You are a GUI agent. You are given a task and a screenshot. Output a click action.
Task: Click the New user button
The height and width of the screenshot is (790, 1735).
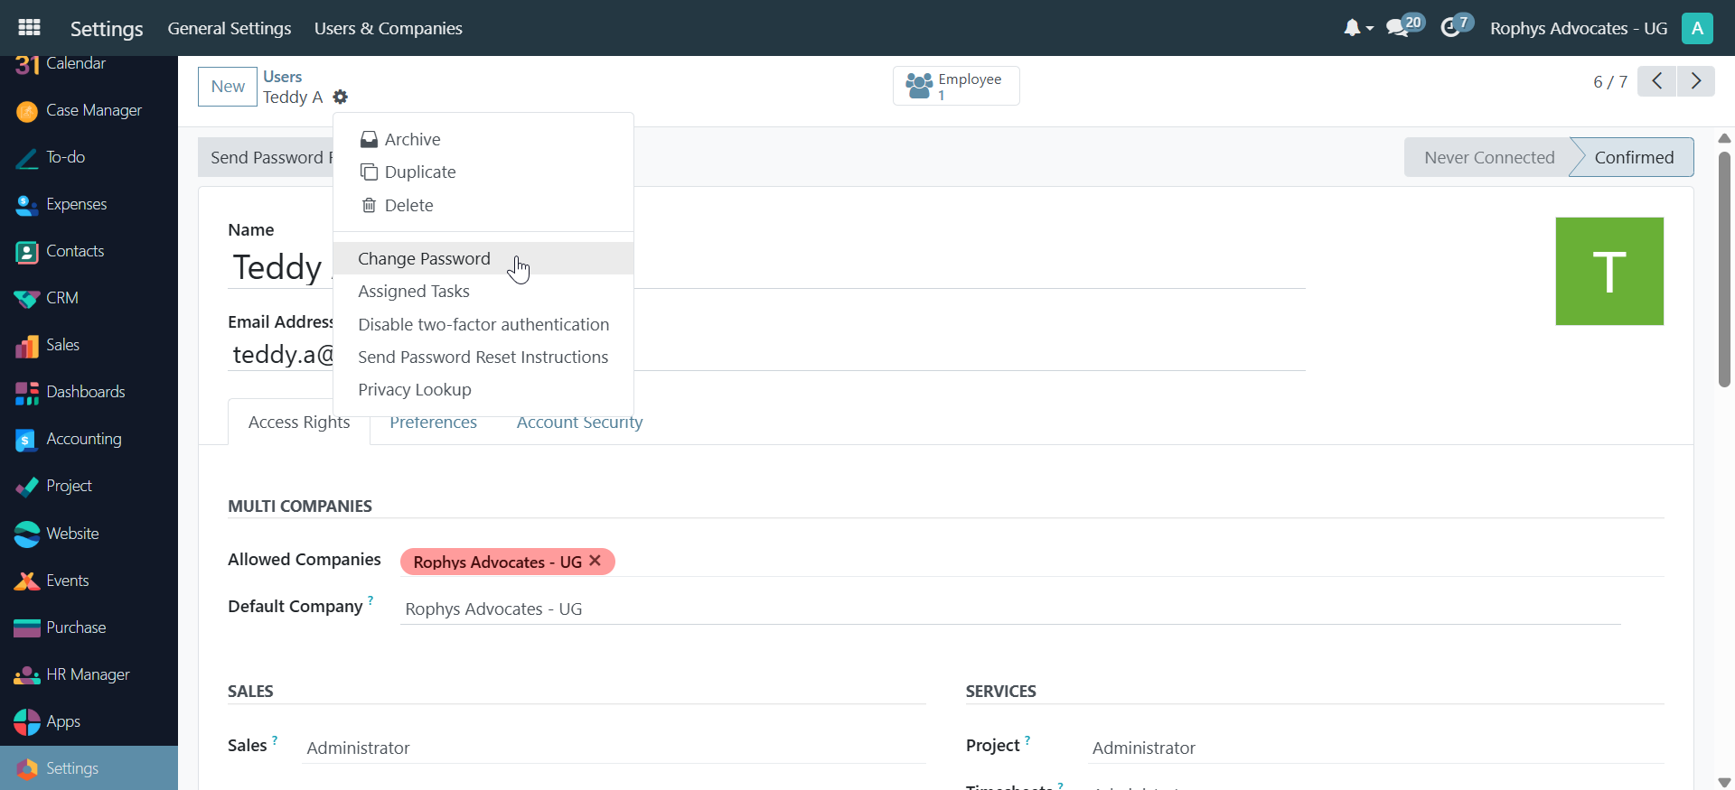(228, 87)
